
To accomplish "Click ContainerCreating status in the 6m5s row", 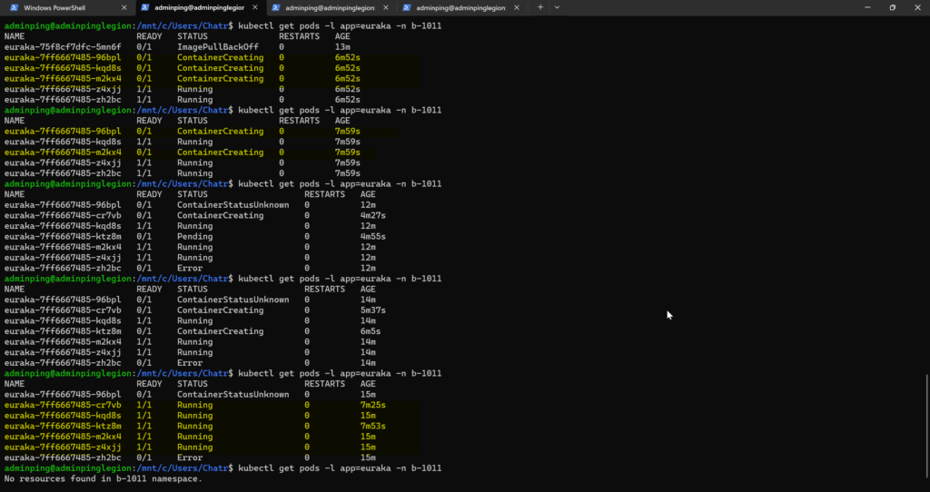I will [220, 331].
